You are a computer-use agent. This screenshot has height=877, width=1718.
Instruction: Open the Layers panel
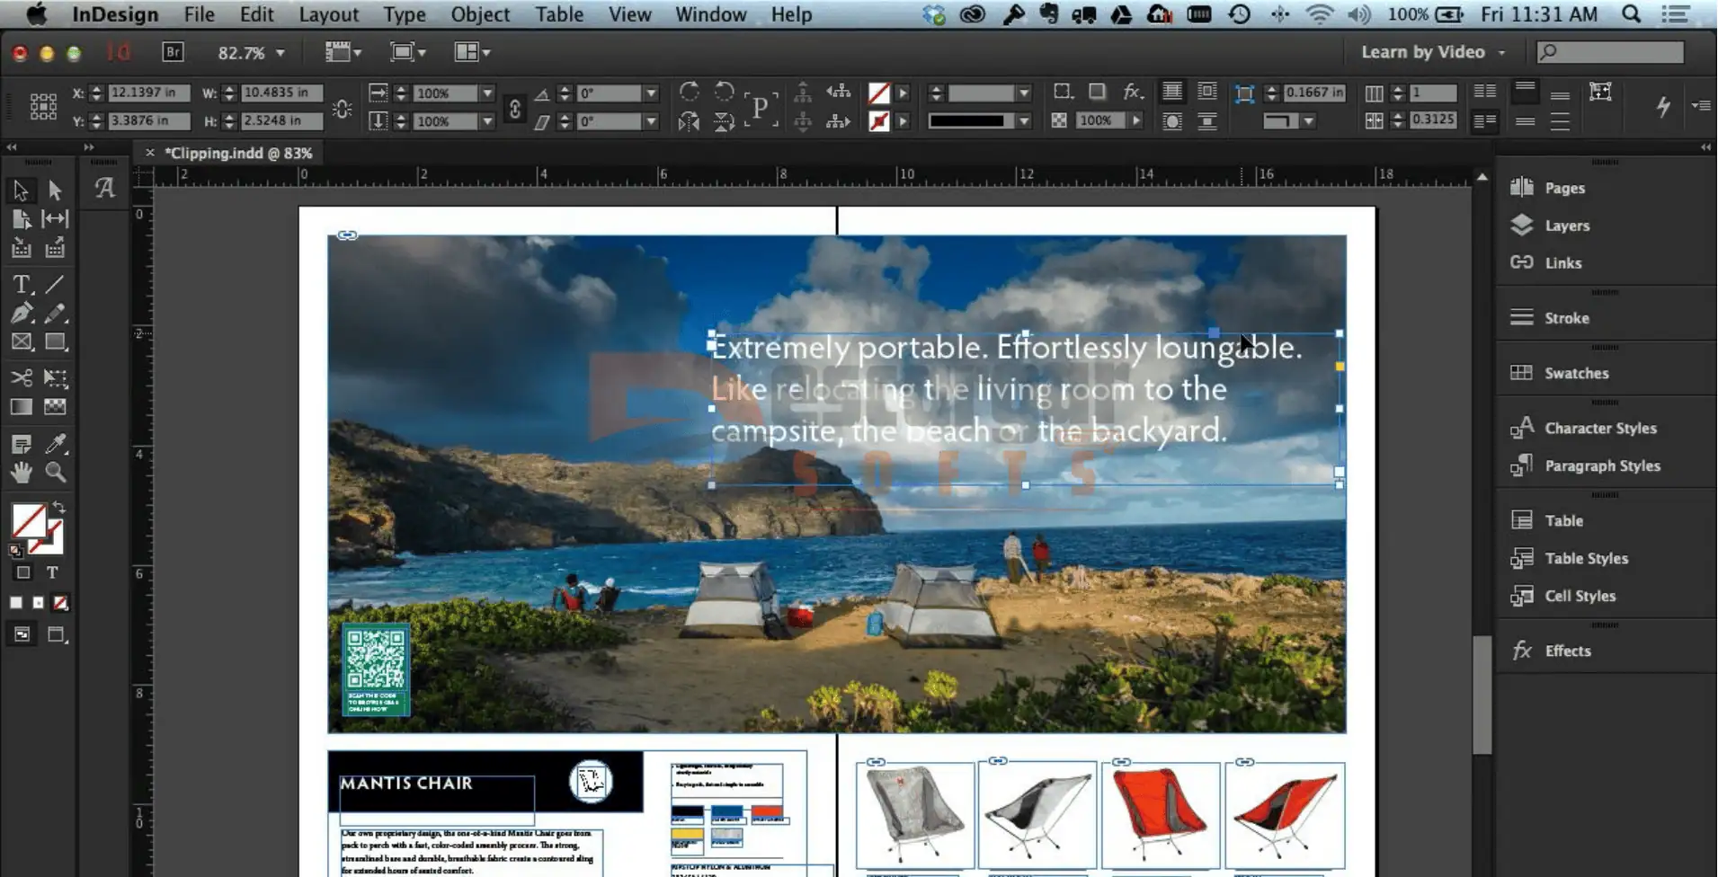click(x=1566, y=226)
